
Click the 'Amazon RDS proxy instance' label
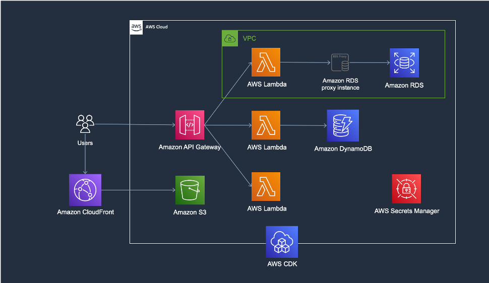click(x=340, y=84)
